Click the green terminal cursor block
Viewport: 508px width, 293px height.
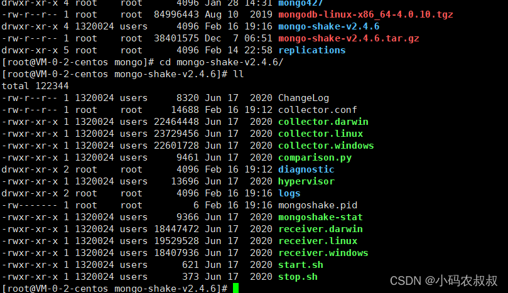(235, 288)
